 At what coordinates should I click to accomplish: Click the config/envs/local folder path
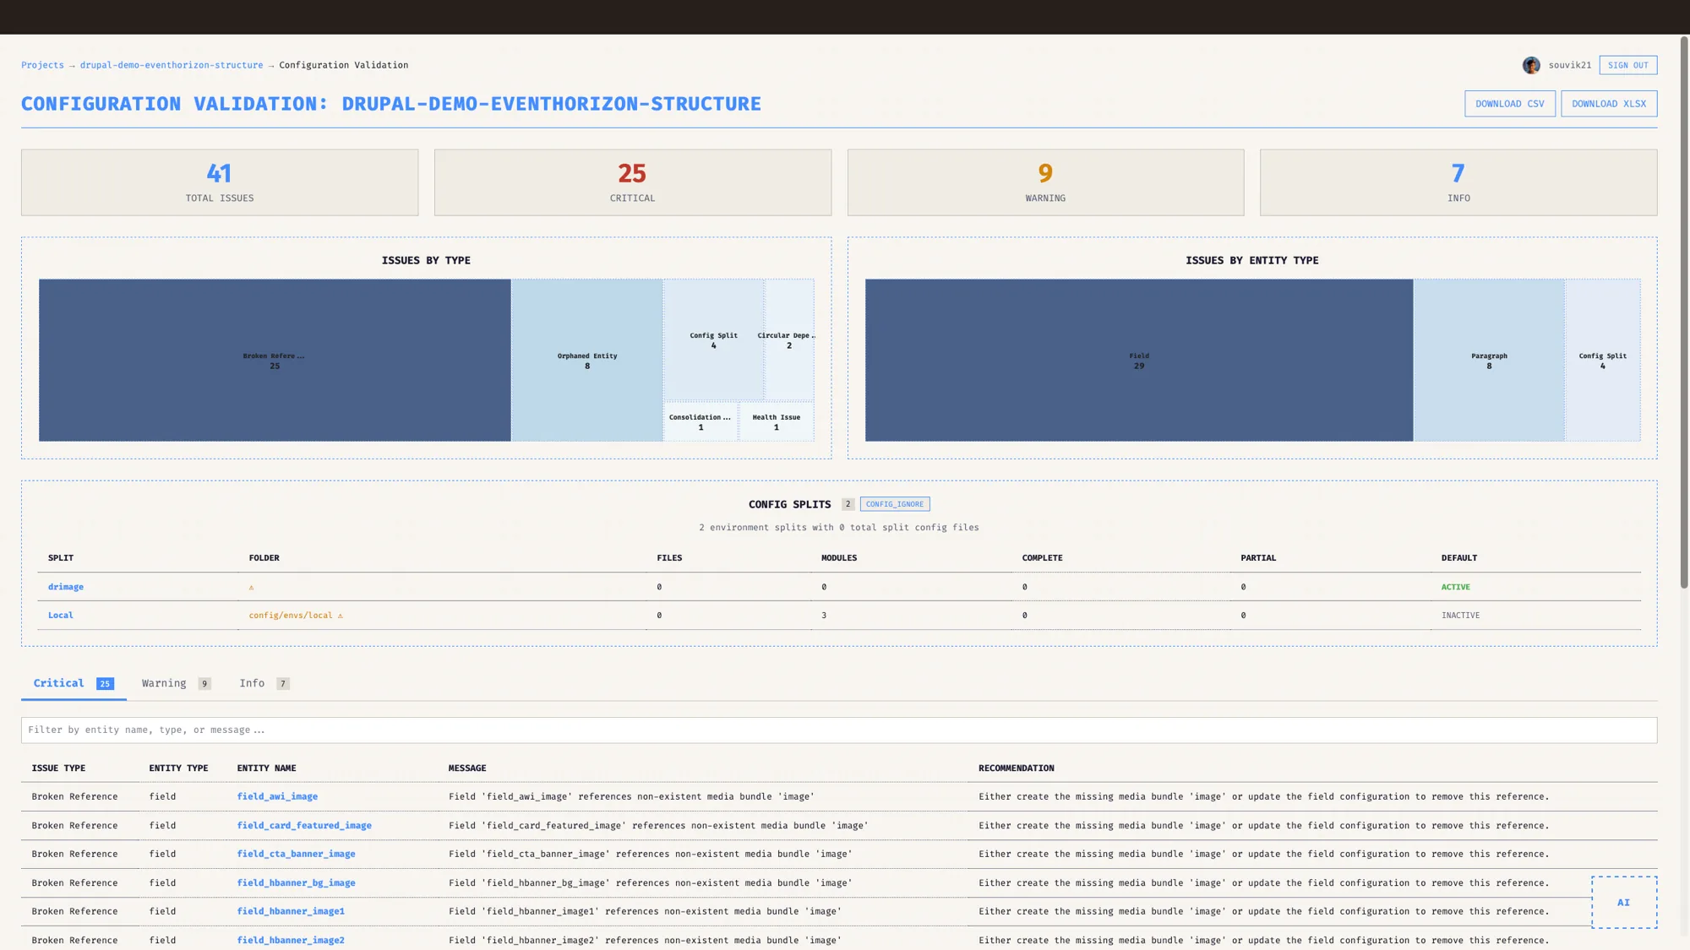(291, 616)
